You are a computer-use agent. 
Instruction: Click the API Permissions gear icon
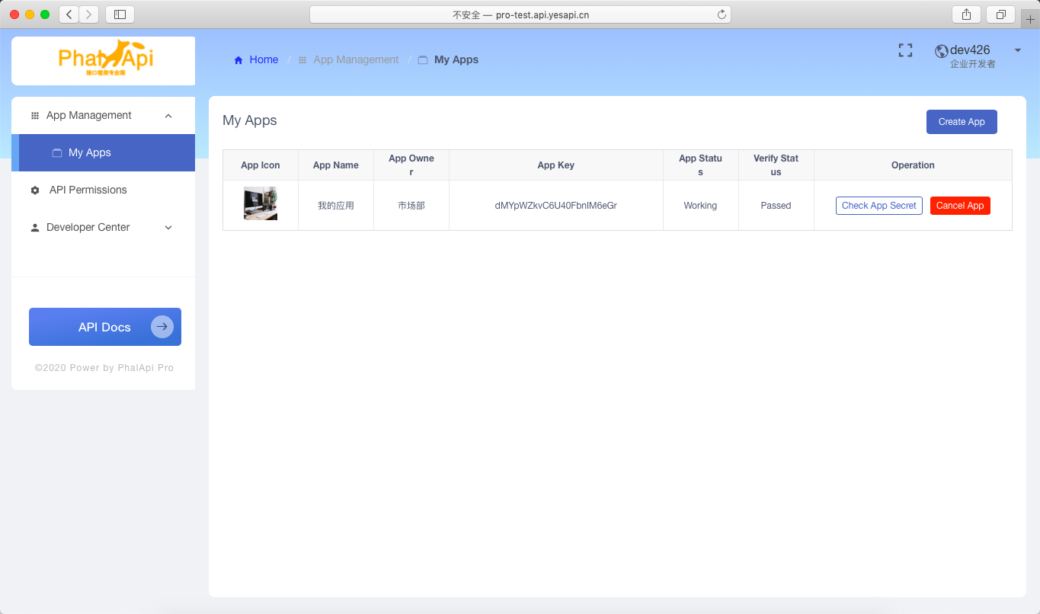[35, 190]
